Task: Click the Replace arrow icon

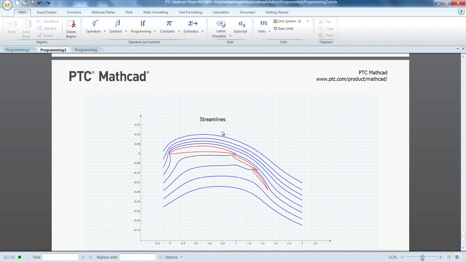Action: (160, 257)
